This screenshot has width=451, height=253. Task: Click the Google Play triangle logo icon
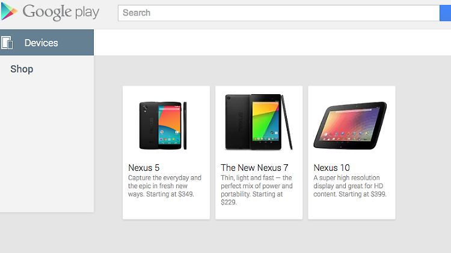pos(9,11)
